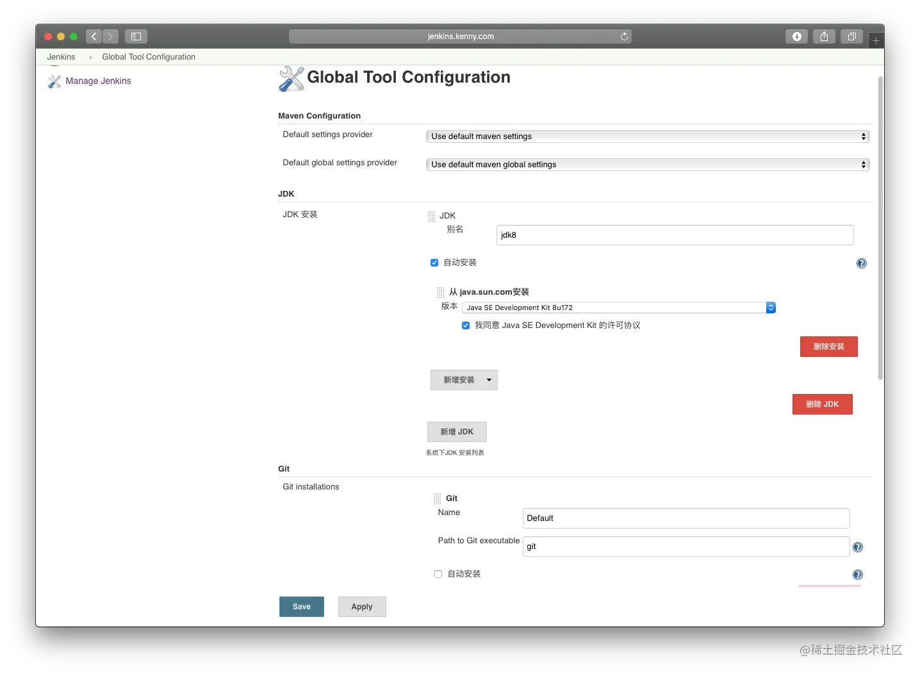The height and width of the screenshot is (674, 920).
Task: Open Safari downloads button
Action: [797, 37]
